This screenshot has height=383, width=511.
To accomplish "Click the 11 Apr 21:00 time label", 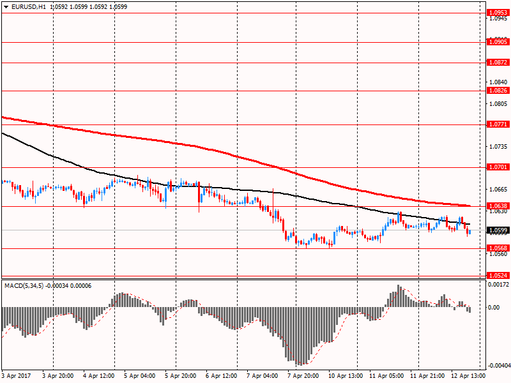I will pyautogui.click(x=427, y=376).
